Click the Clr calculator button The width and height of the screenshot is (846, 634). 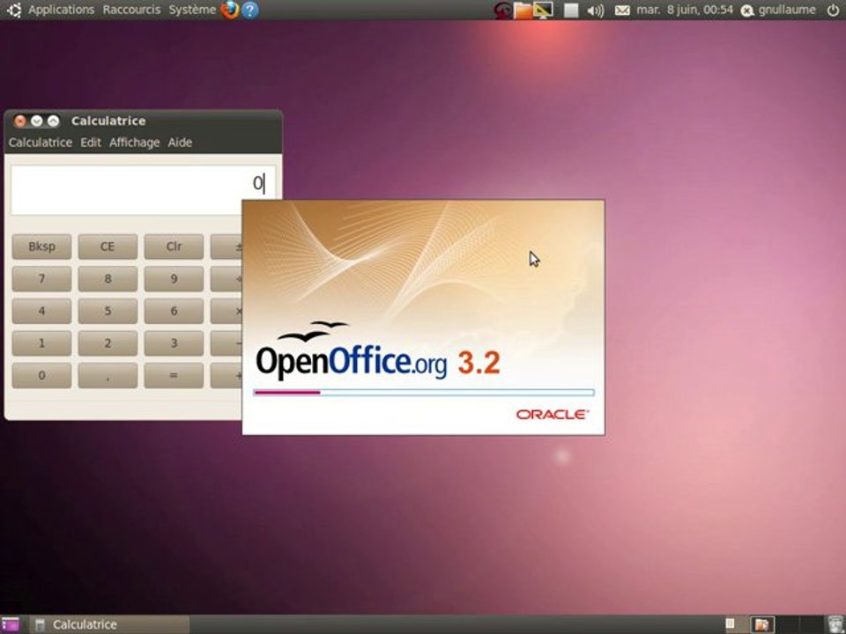pyautogui.click(x=174, y=247)
